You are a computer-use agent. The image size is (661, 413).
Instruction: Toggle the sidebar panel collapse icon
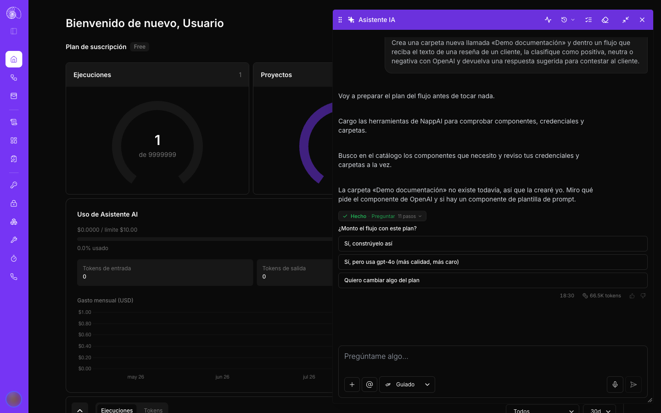tap(14, 31)
